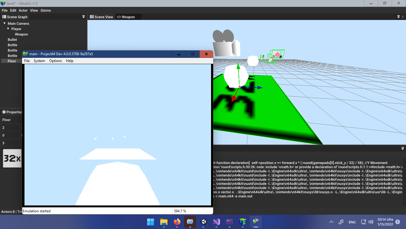
Task: Launch Unity from the taskbar
Action: click(x=203, y=222)
